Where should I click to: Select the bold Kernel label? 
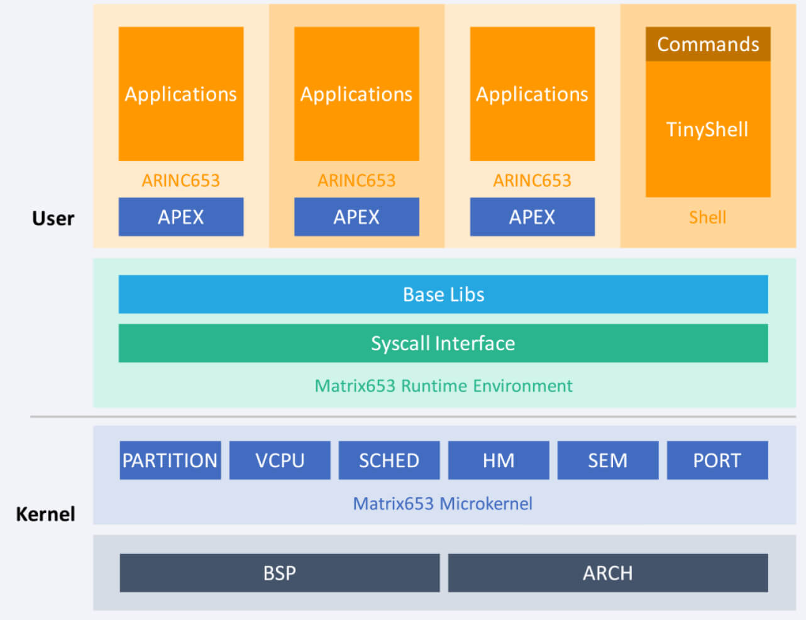click(x=45, y=514)
